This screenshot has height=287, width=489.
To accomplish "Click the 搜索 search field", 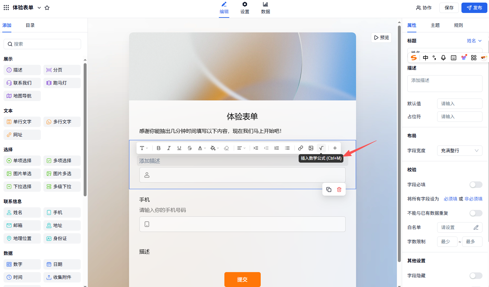I will click(42, 44).
